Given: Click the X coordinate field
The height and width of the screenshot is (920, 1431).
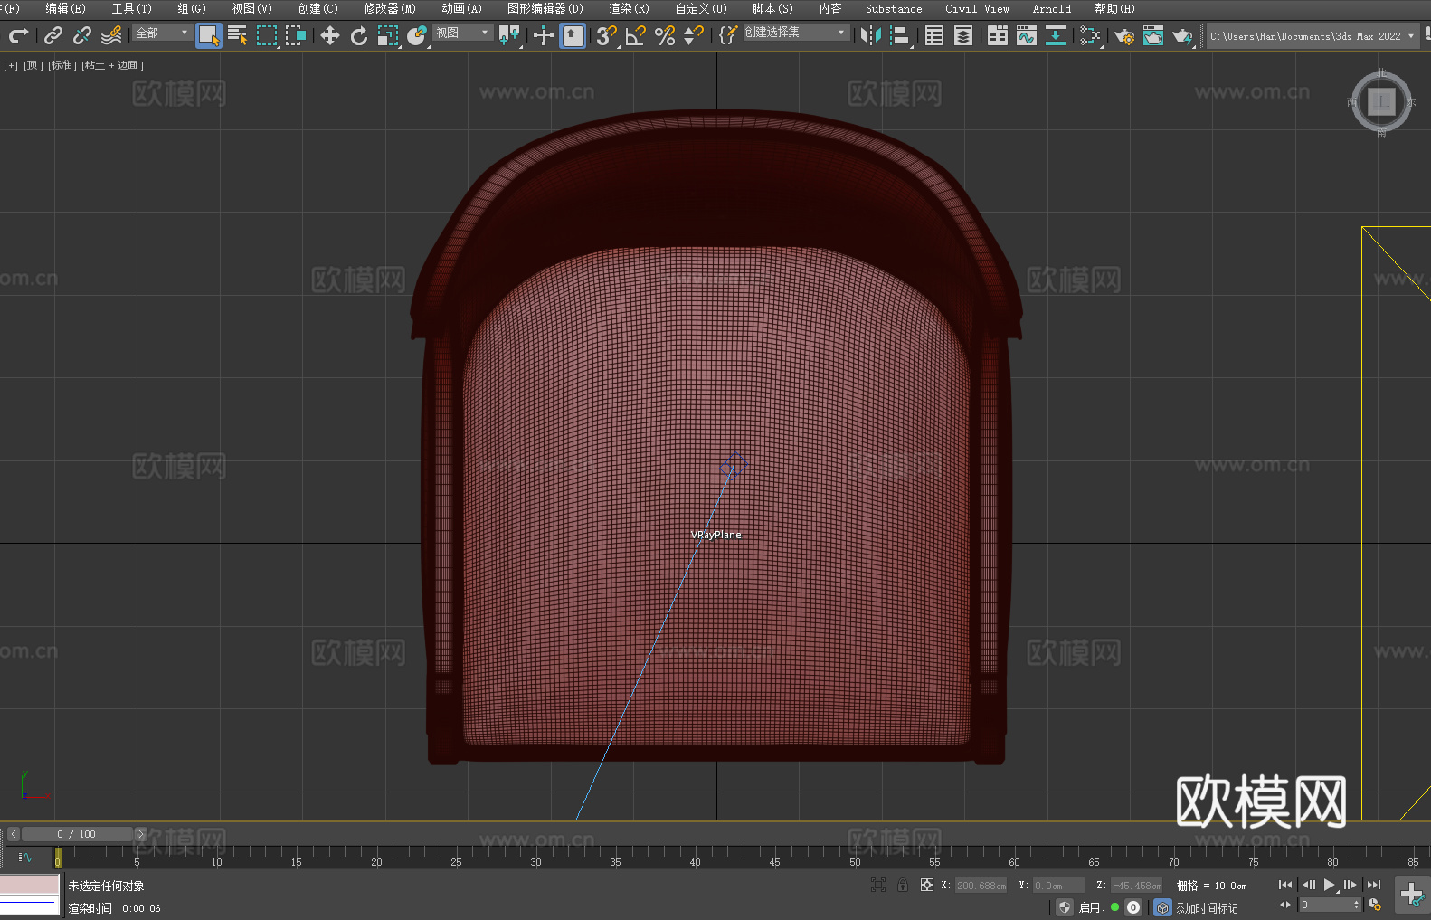Looking at the screenshot, I should 981,886.
